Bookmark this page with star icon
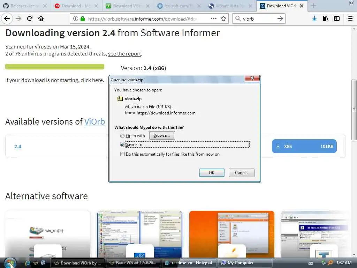357x268 pixels. 223,19
